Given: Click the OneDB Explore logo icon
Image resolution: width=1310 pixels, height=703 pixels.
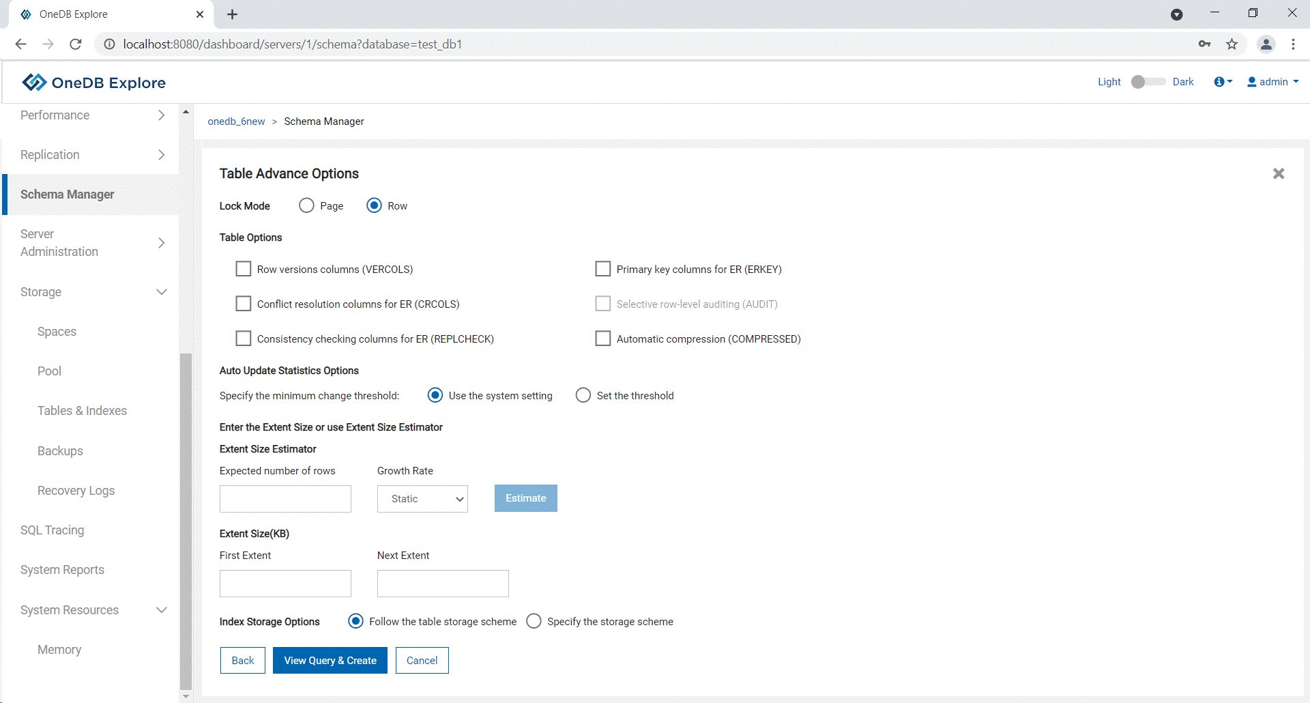Looking at the screenshot, I should click(x=34, y=83).
